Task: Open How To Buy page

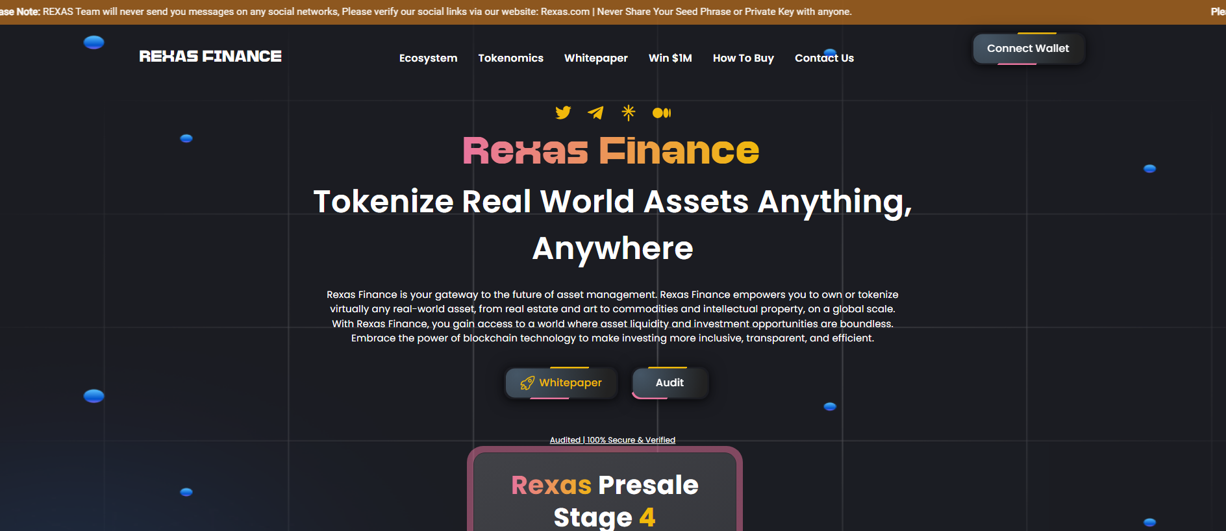Action: click(744, 58)
